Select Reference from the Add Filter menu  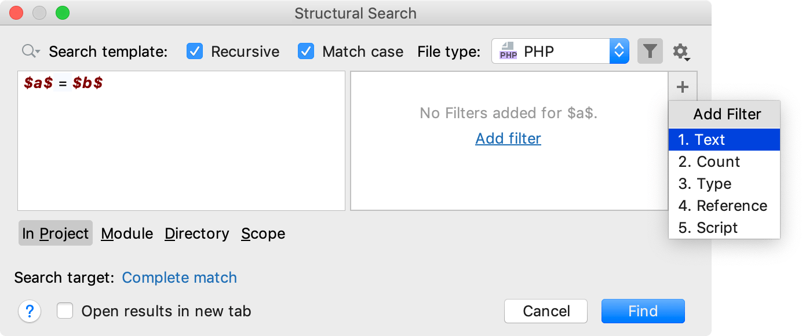(x=724, y=206)
